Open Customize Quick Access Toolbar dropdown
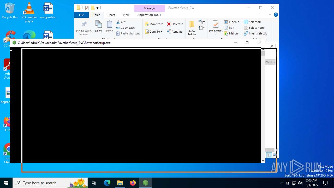 coord(97,8)
